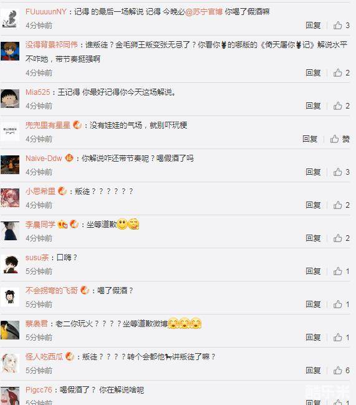Open Mia525's profile name link
356x405 pixels.
(37, 92)
